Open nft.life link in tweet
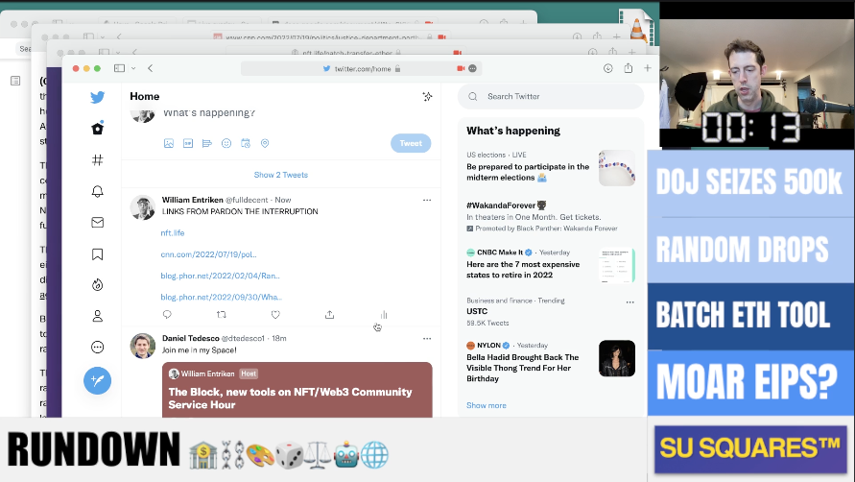The height and width of the screenshot is (482, 855). (x=173, y=232)
